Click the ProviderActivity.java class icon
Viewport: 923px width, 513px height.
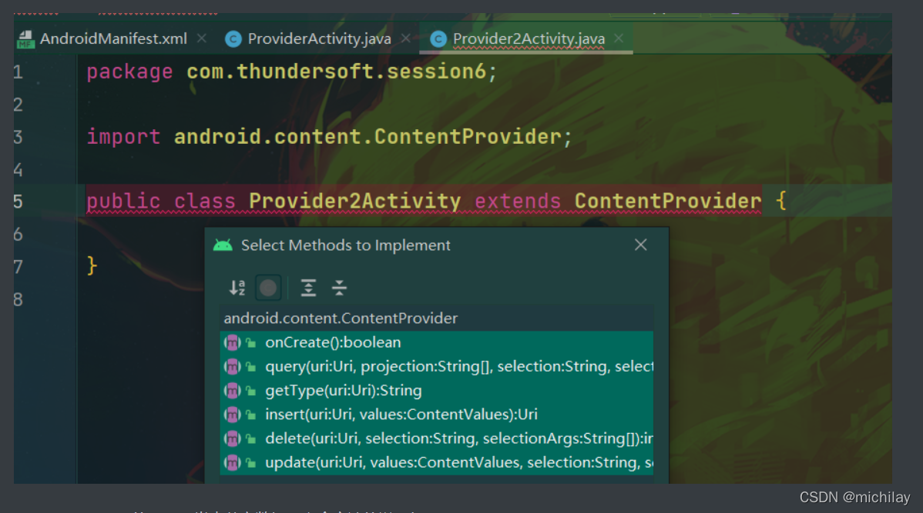[x=233, y=39]
